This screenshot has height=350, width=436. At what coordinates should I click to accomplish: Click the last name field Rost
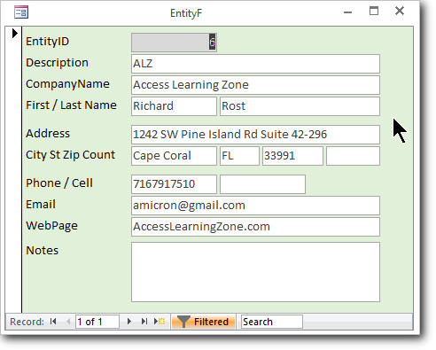pos(300,106)
